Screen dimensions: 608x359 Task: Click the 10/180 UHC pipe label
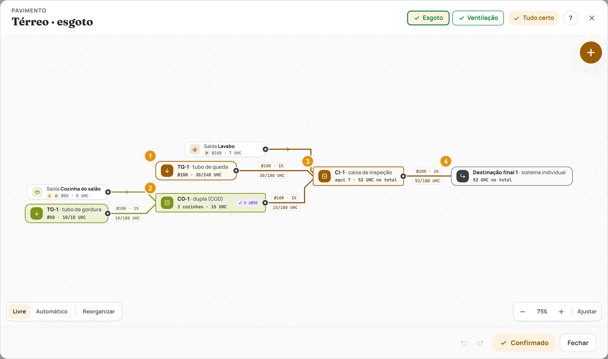coord(127,218)
